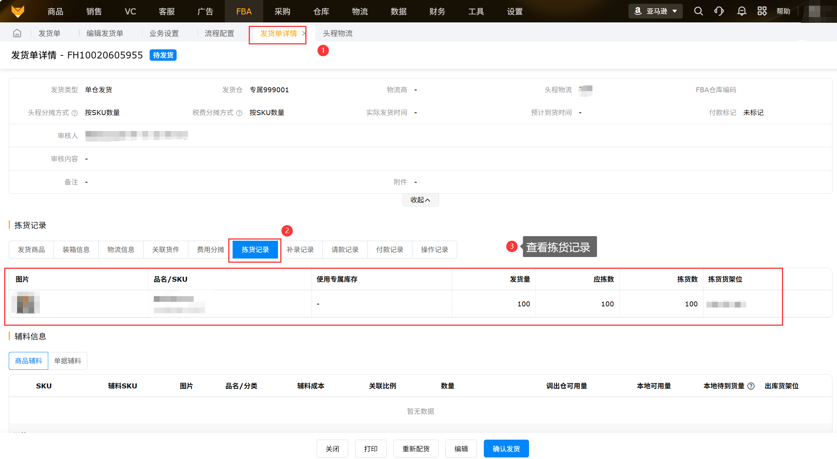Viewport: 837px width, 459px height.
Task: Click help icon next to 本地待到货量
Action: (x=751, y=386)
